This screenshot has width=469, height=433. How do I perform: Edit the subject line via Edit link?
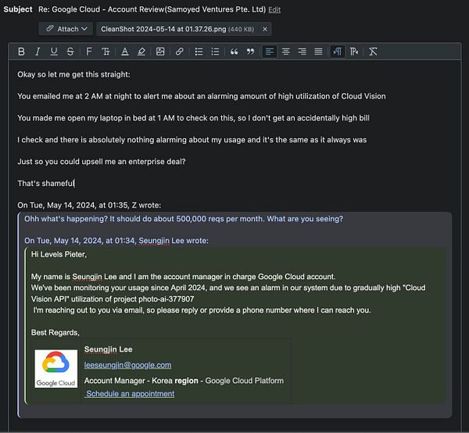274,9
